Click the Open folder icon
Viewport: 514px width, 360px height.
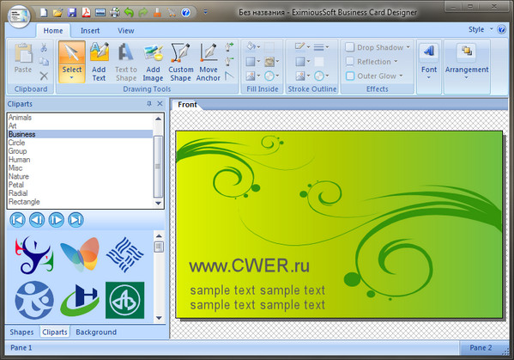pos(57,13)
